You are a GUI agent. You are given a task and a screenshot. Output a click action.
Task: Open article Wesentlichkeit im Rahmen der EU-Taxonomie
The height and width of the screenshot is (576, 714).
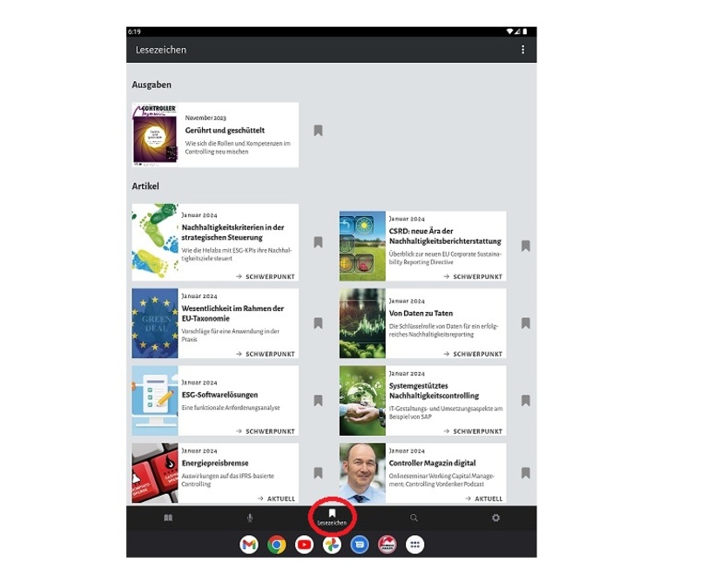[232, 314]
